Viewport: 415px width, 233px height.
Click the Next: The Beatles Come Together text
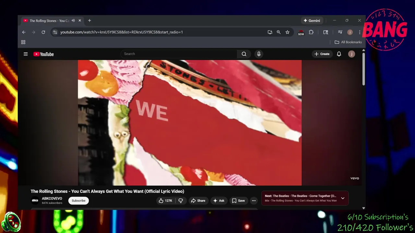(x=301, y=196)
